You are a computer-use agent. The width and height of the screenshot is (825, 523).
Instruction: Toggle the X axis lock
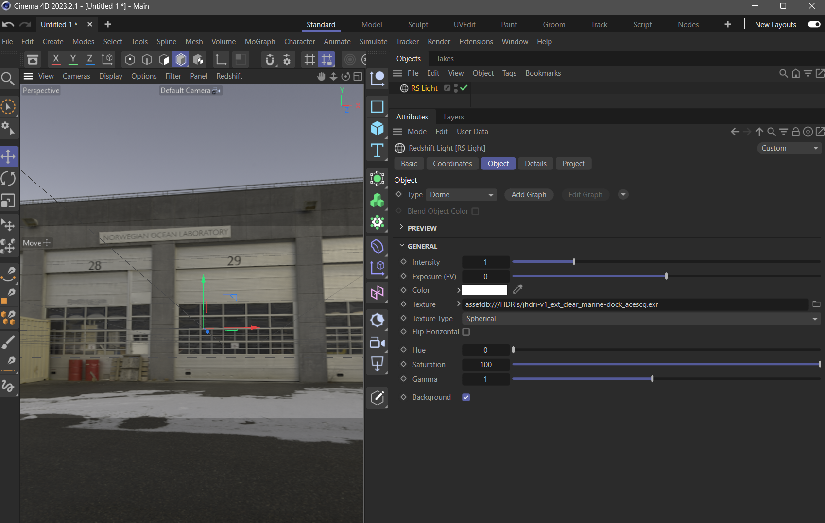coord(56,59)
